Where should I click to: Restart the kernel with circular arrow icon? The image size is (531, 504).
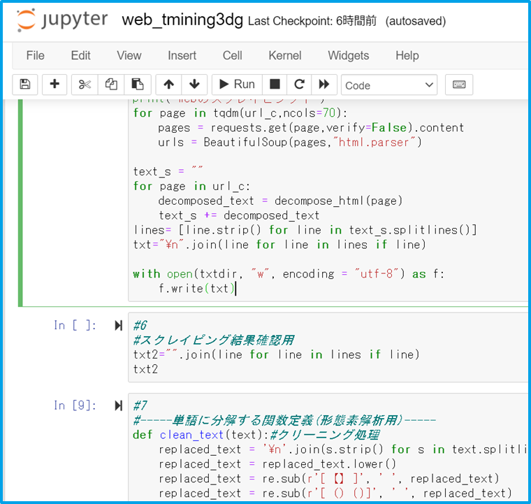tap(299, 85)
